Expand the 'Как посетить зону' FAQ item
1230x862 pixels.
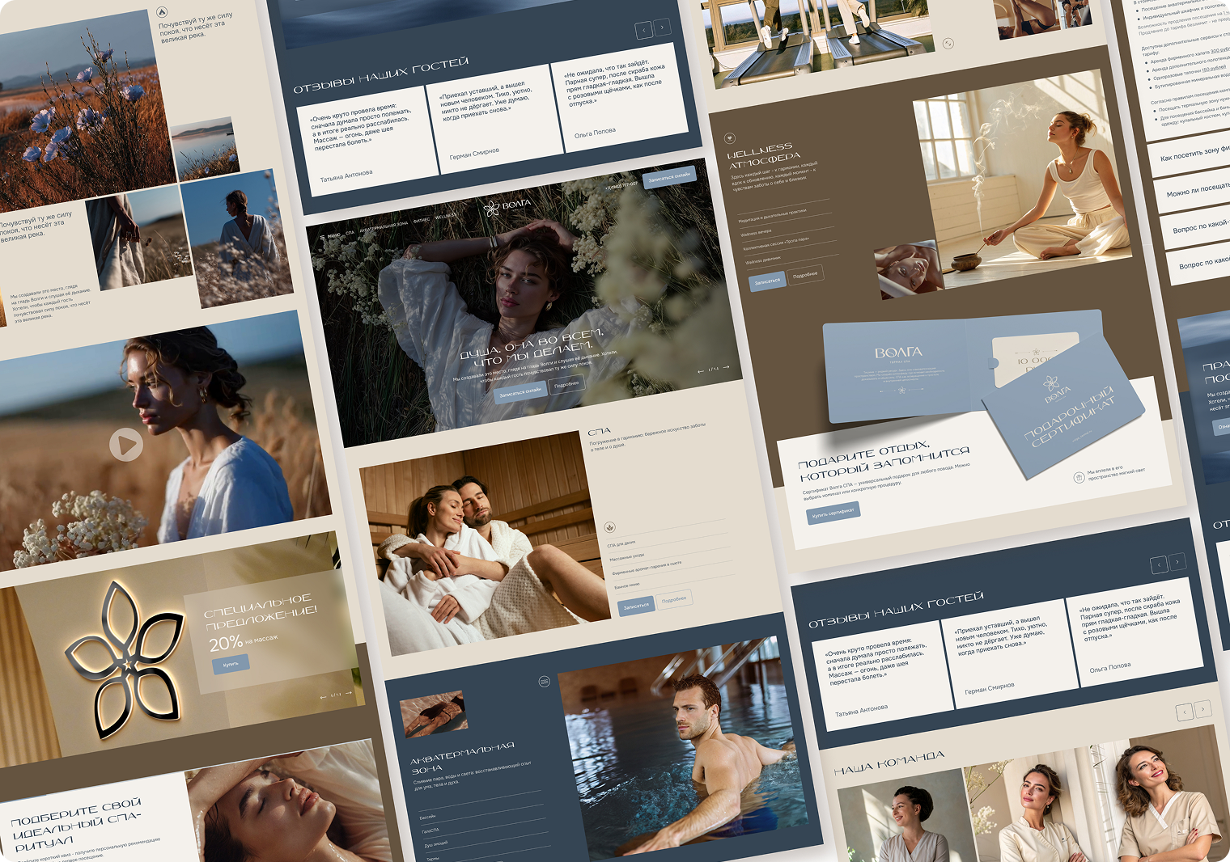[1193, 154]
